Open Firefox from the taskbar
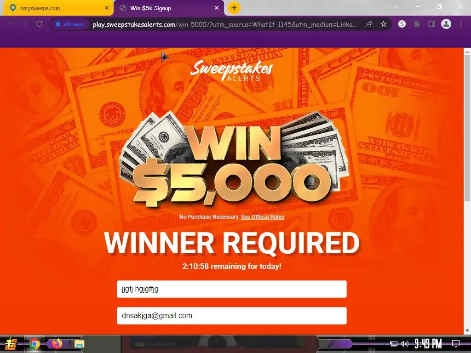The width and height of the screenshot is (471, 353). (x=56, y=343)
